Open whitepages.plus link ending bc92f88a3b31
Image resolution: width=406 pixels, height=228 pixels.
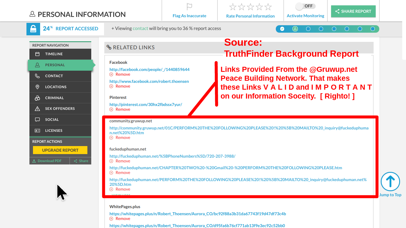coord(198,214)
